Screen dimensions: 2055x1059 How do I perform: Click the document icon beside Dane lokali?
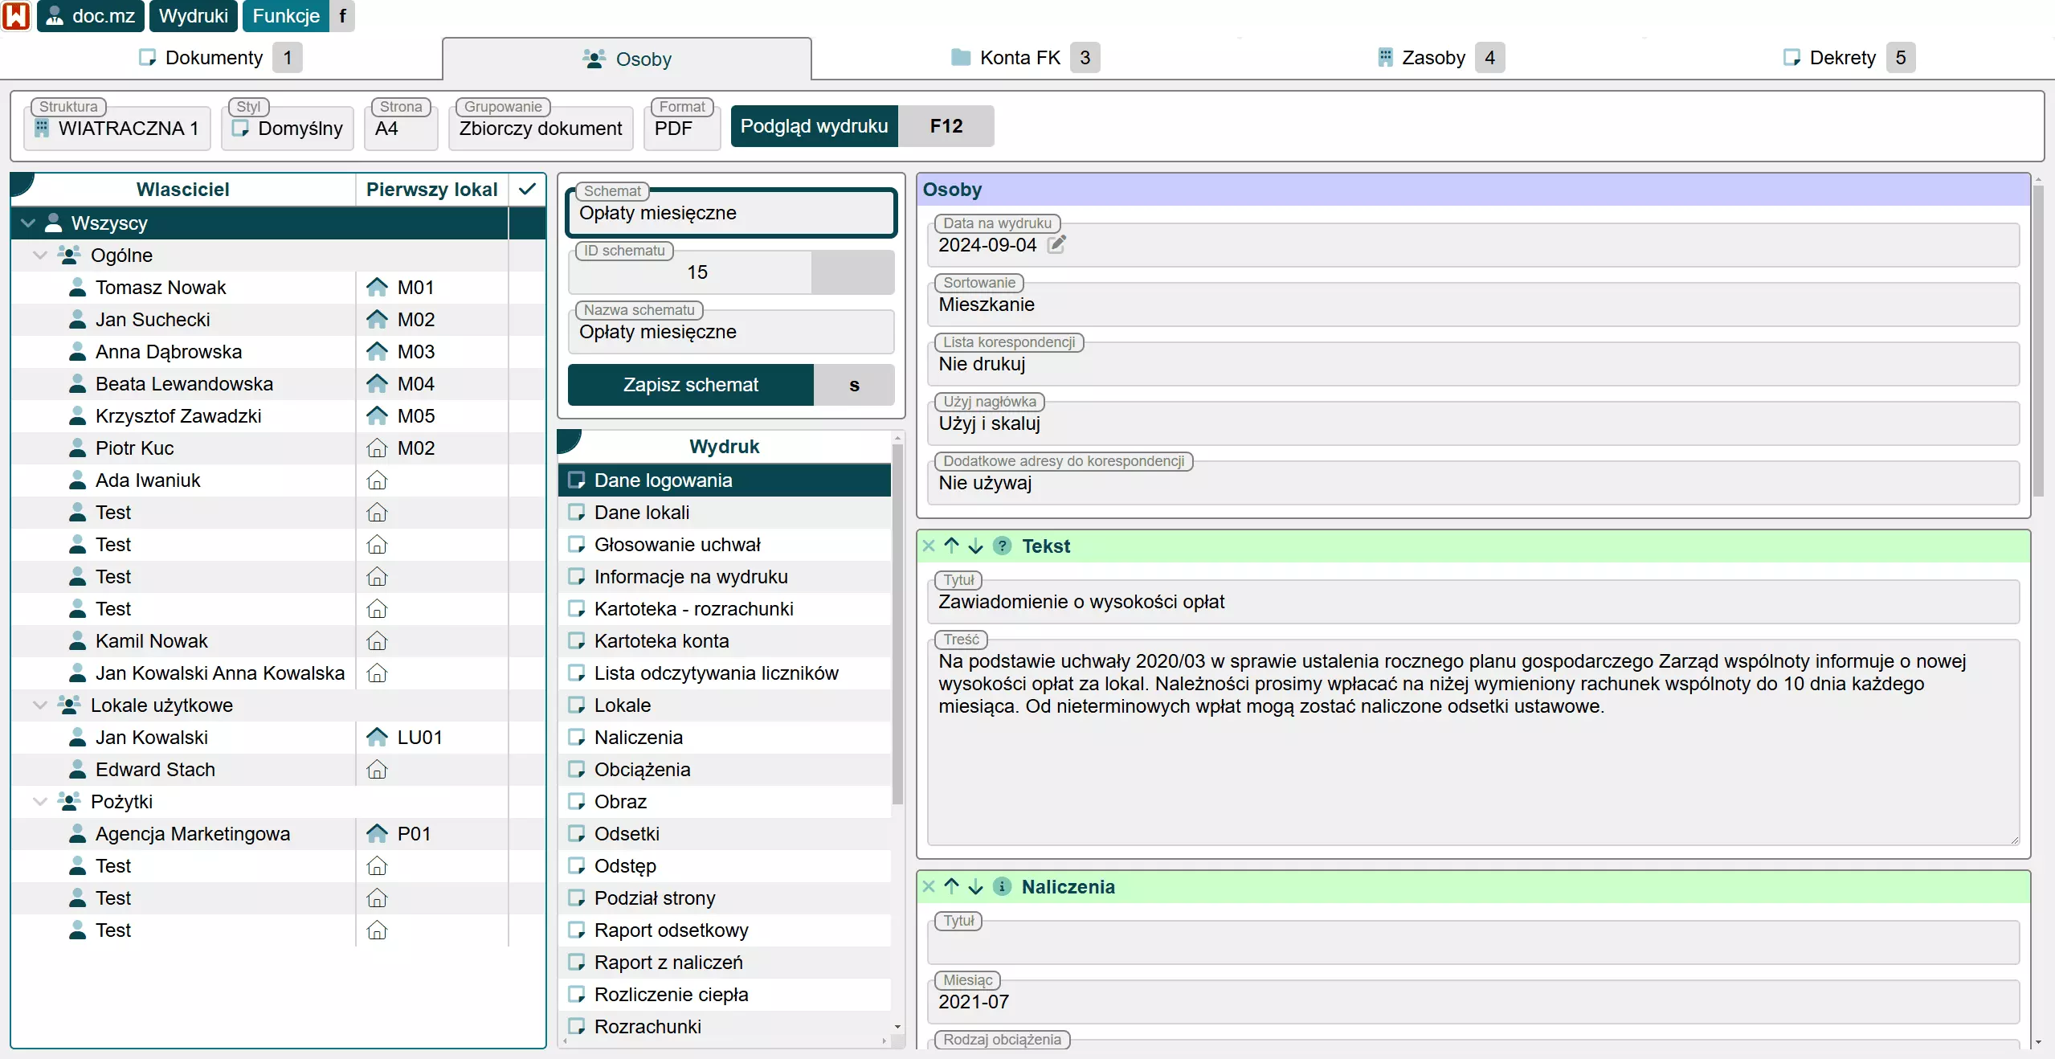click(x=576, y=513)
